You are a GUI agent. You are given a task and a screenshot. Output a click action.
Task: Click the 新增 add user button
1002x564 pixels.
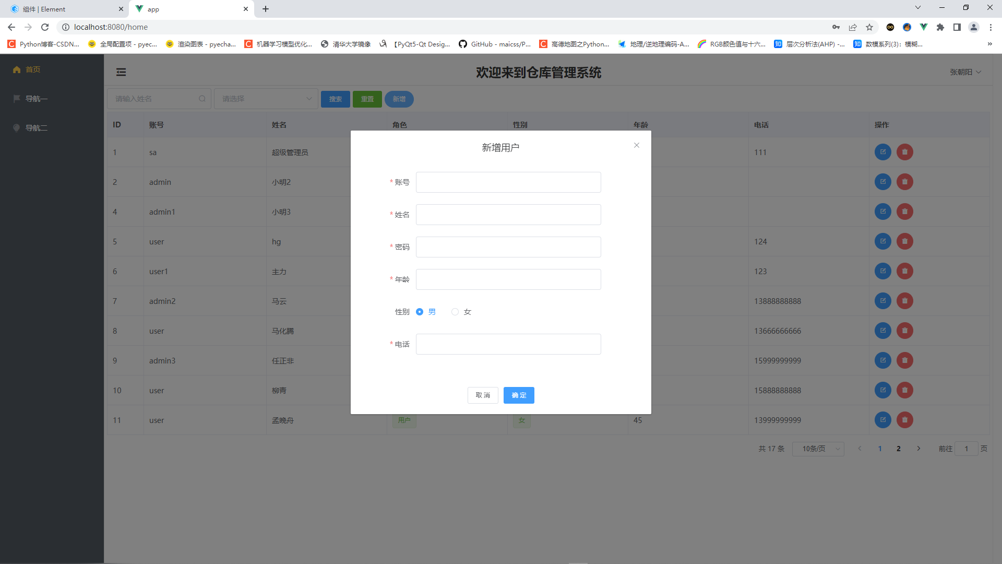coord(399,99)
